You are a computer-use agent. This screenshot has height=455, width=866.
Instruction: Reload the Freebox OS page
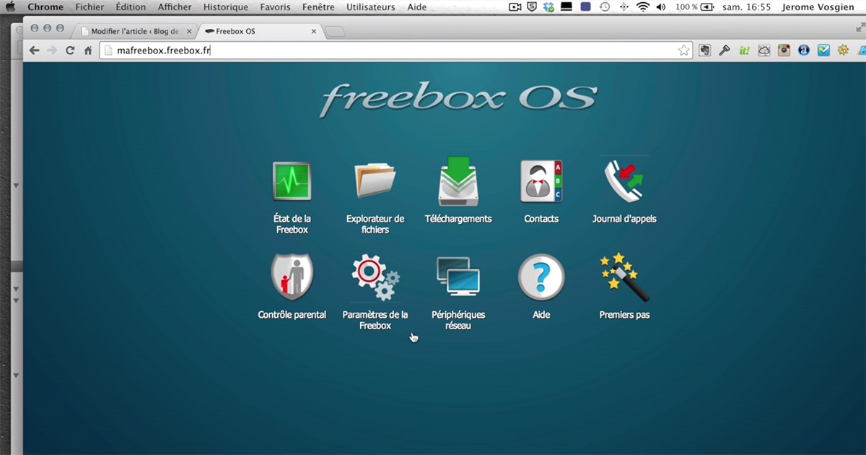click(70, 51)
